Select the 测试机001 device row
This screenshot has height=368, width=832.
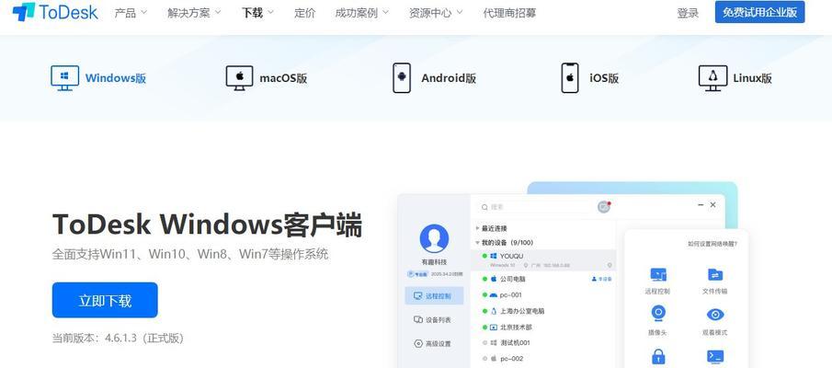tap(542, 343)
